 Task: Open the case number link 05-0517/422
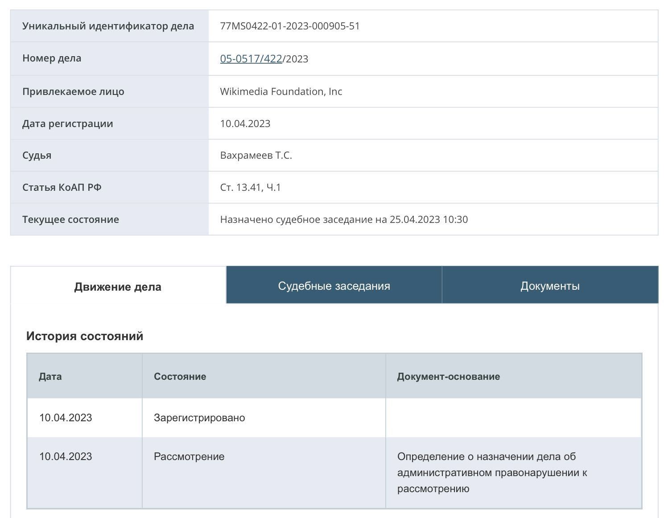point(251,59)
